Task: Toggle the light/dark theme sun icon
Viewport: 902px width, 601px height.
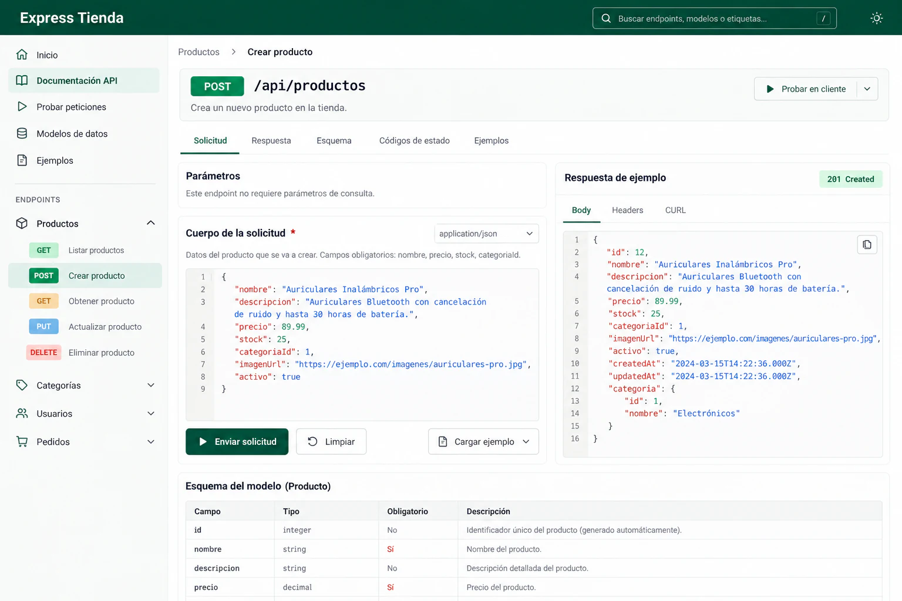Action: point(876,18)
